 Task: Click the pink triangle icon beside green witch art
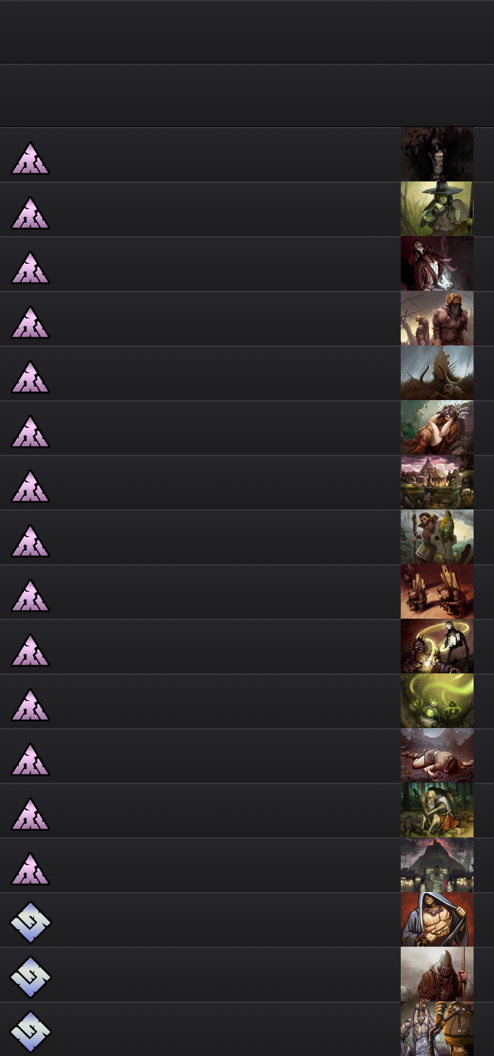[30, 213]
